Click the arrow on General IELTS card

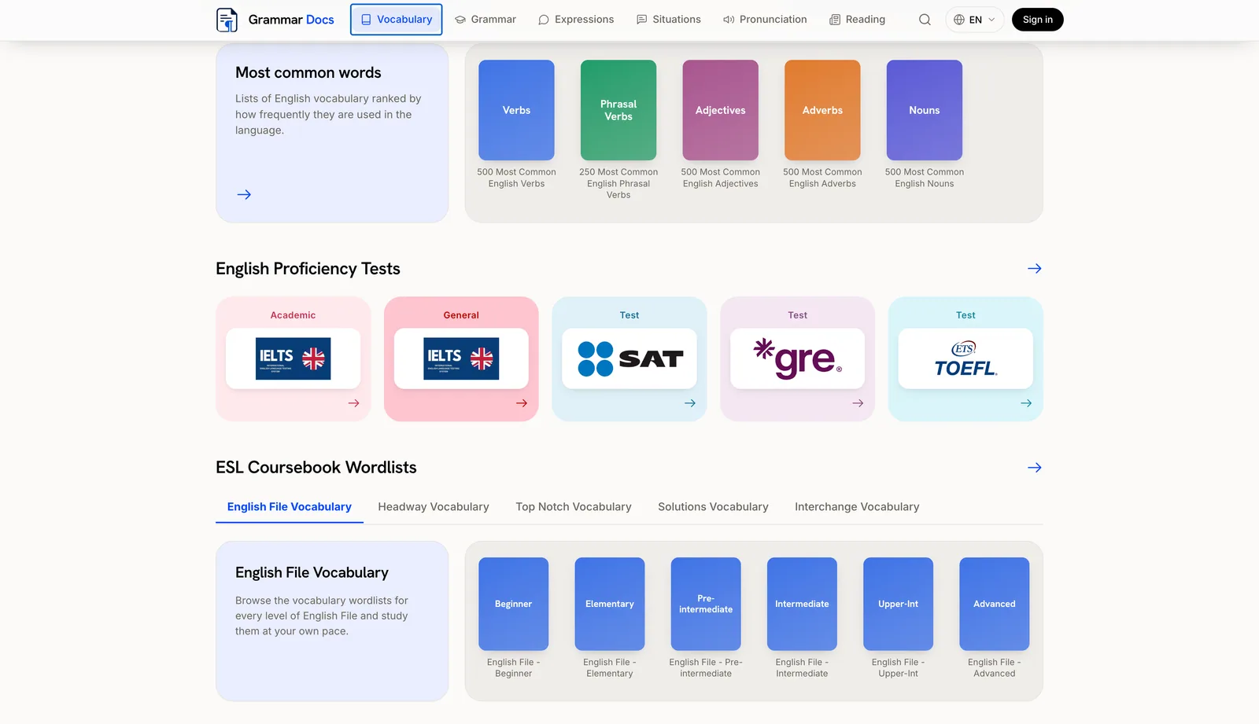pyautogui.click(x=522, y=403)
